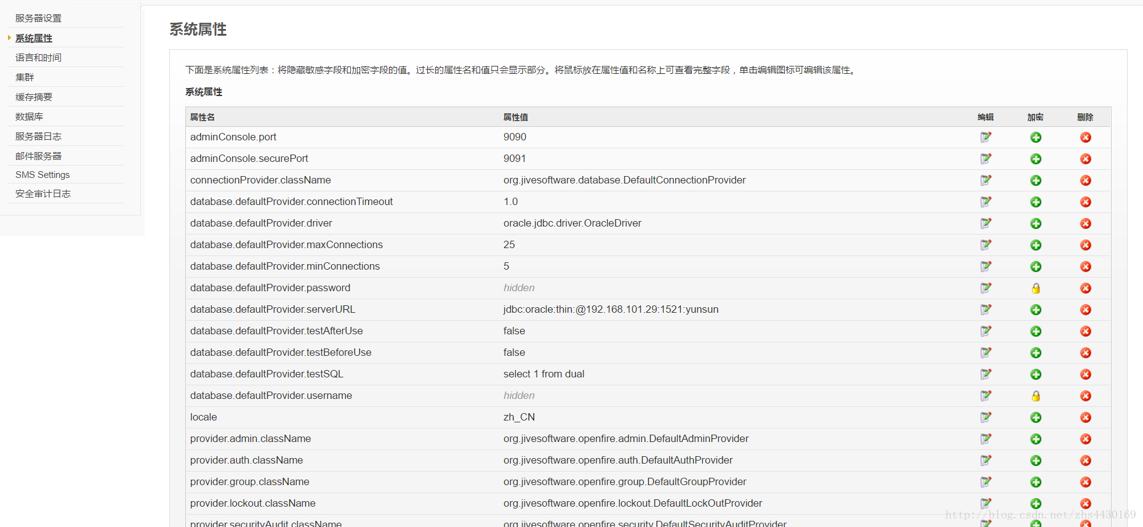Viewport: 1143px width, 527px height.
Task: Open SMS Settings in the sidebar
Action: [42, 175]
